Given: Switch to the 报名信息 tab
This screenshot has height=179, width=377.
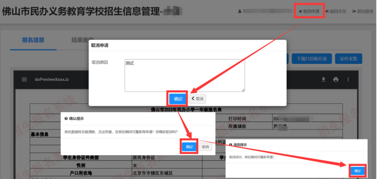Looking at the screenshot, I should [33, 40].
